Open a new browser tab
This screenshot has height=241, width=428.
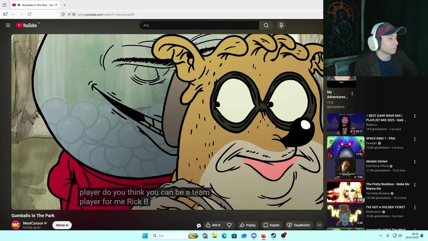pyautogui.click(x=65, y=5)
